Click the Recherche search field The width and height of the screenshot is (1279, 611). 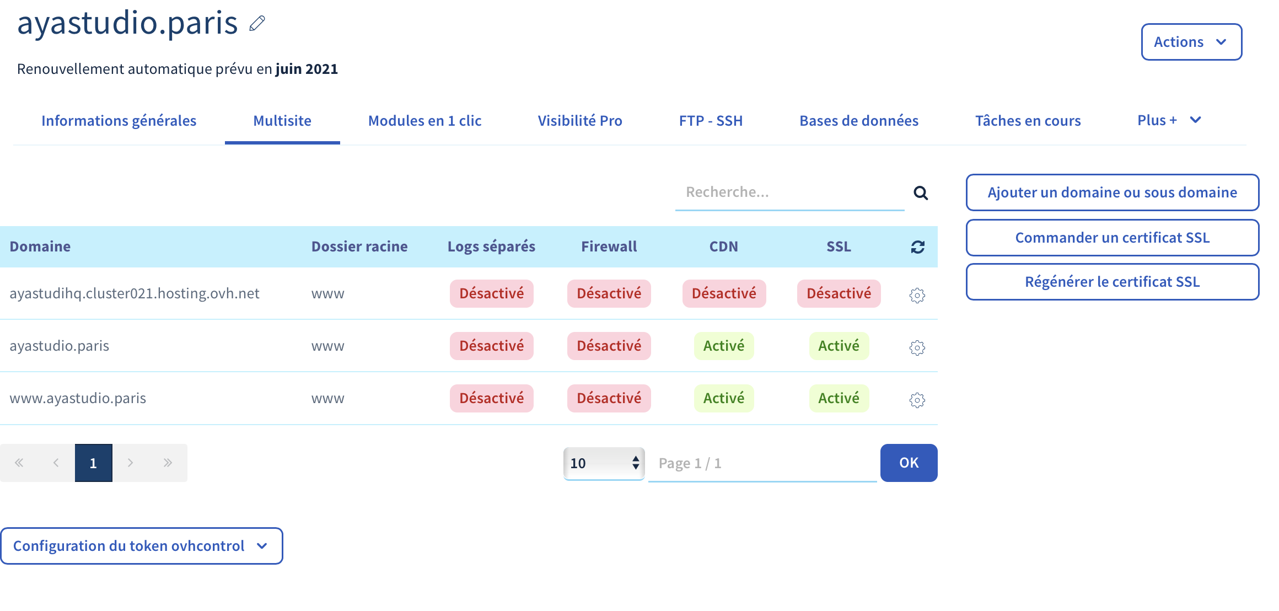click(788, 192)
